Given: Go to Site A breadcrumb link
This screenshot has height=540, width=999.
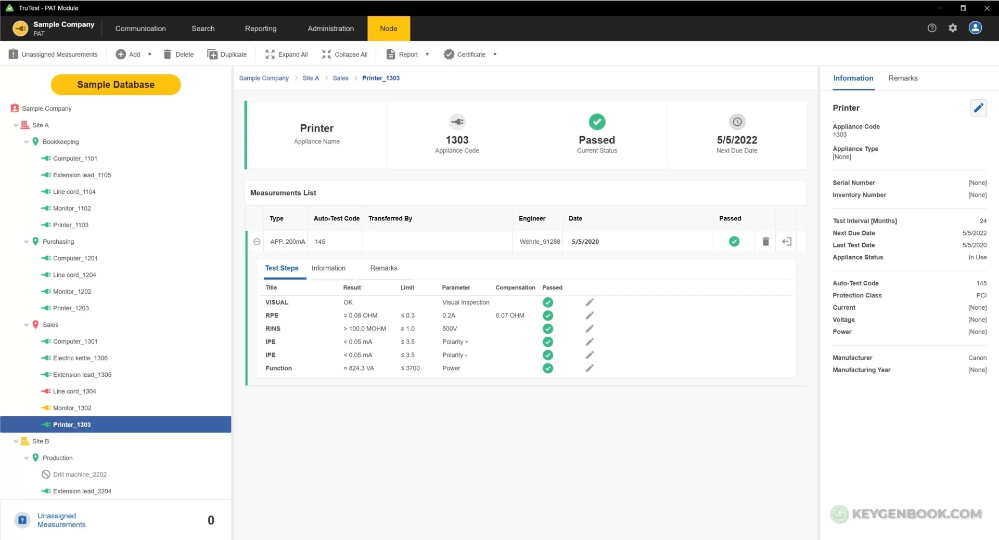Looking at the screenshot, I should tap(311, 78).
